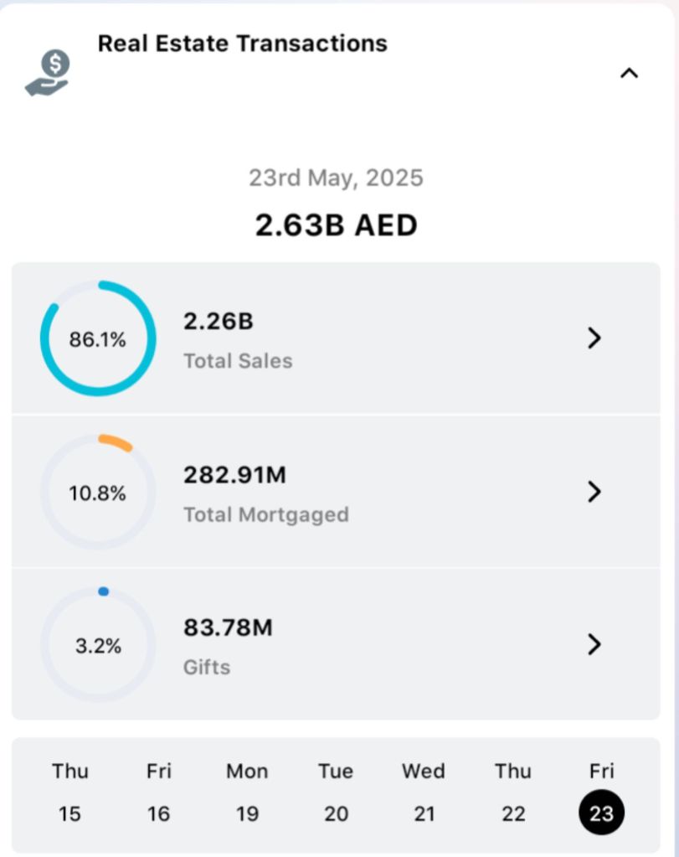Select Friday 16 in date strip
Screen dimensions: 679x857
(x=159, y=792)
